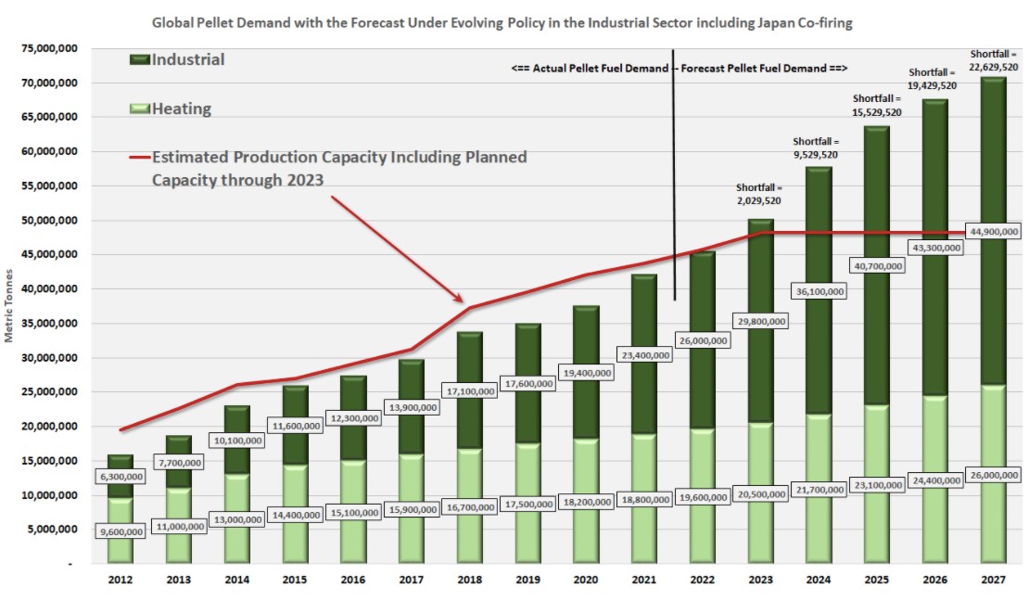1029x601 pixels.
Task: Click the 40,700,000 industrial label for 2025
Action: click(x=878, y=266)
